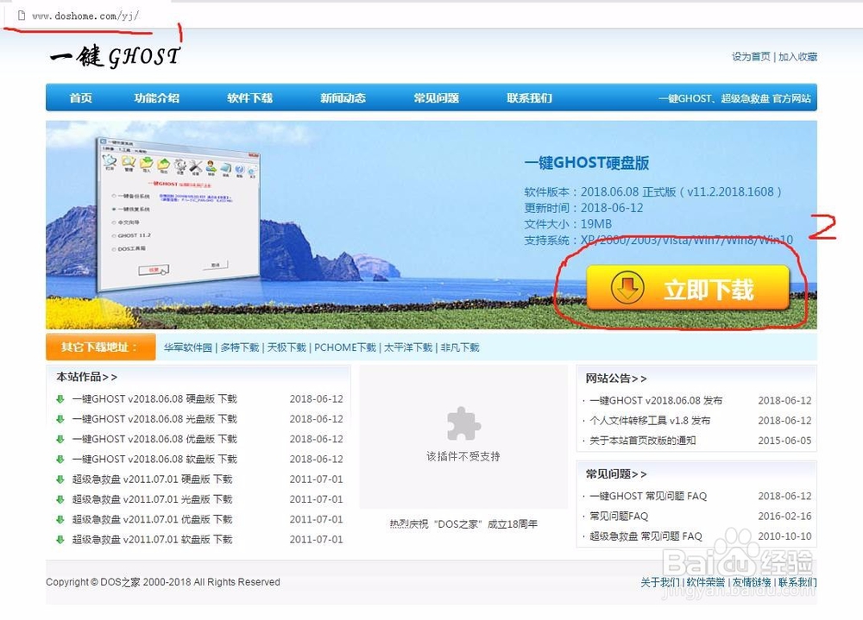Click the green arrow beside 一键GHOST 光盘版 下载
Screen dimensions: 863x620
click(60, 419)
